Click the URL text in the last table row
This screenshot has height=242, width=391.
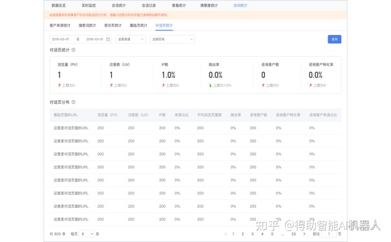coord(71,219)
